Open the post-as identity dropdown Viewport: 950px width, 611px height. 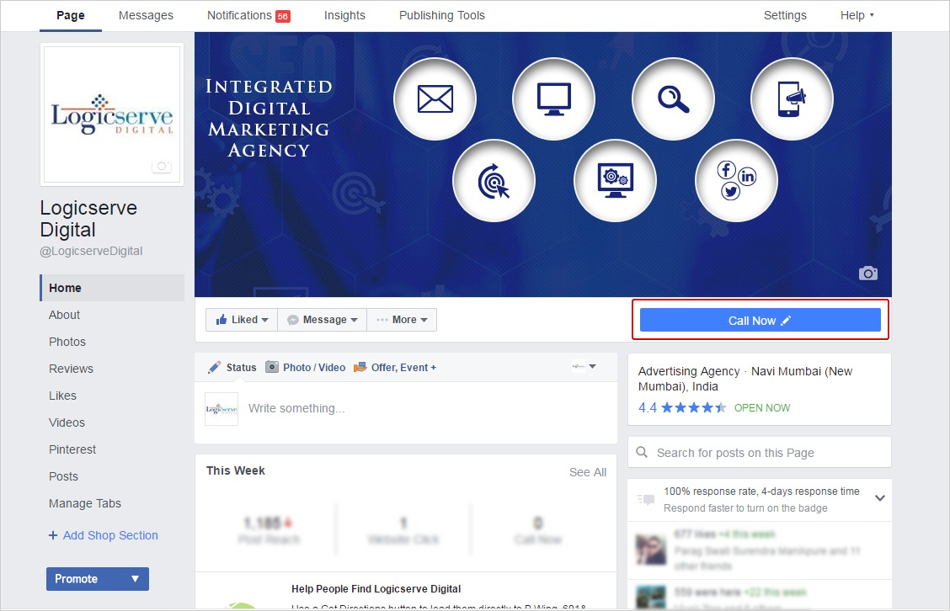click(584, 366)
